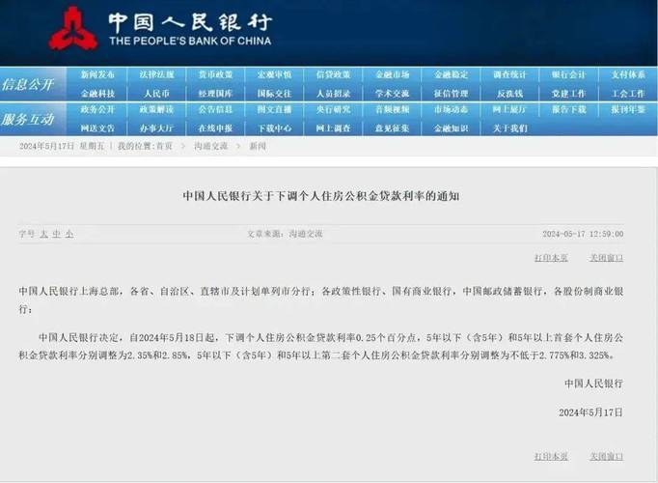658x483 pixels.
Task: Select the 政策解读 menu item
Action: [156, 109]
